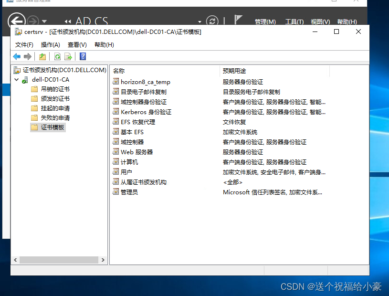This screenshot has width=389, height=296.
Task: Click the tree pane horizontal scrollbar thumb
Action: (59, 260)
